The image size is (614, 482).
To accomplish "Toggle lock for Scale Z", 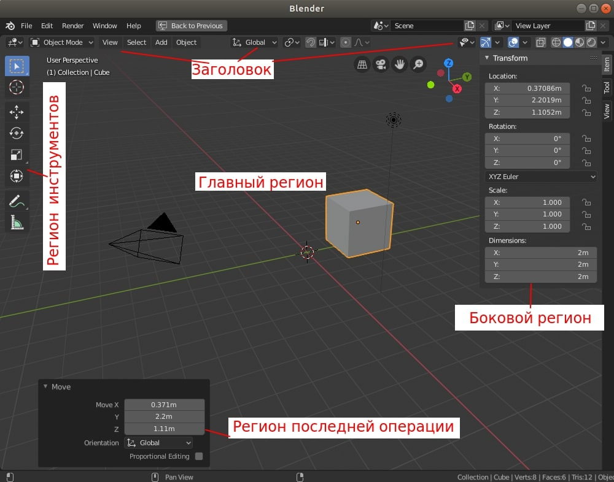I will 586,227.
